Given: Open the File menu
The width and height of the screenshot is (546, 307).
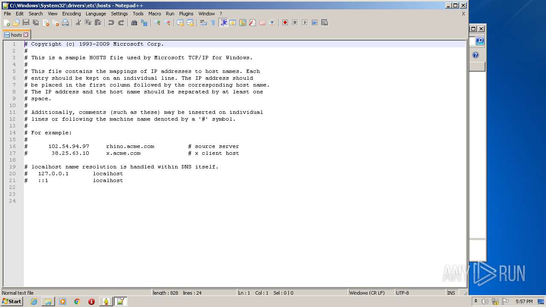Looking at the screenshot, I should 7,14.
